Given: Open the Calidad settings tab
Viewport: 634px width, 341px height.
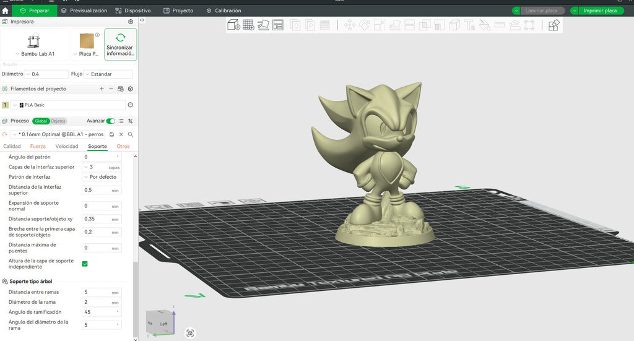Looking at the screenshot, I should pyautogui.click(x=12, y=146).
